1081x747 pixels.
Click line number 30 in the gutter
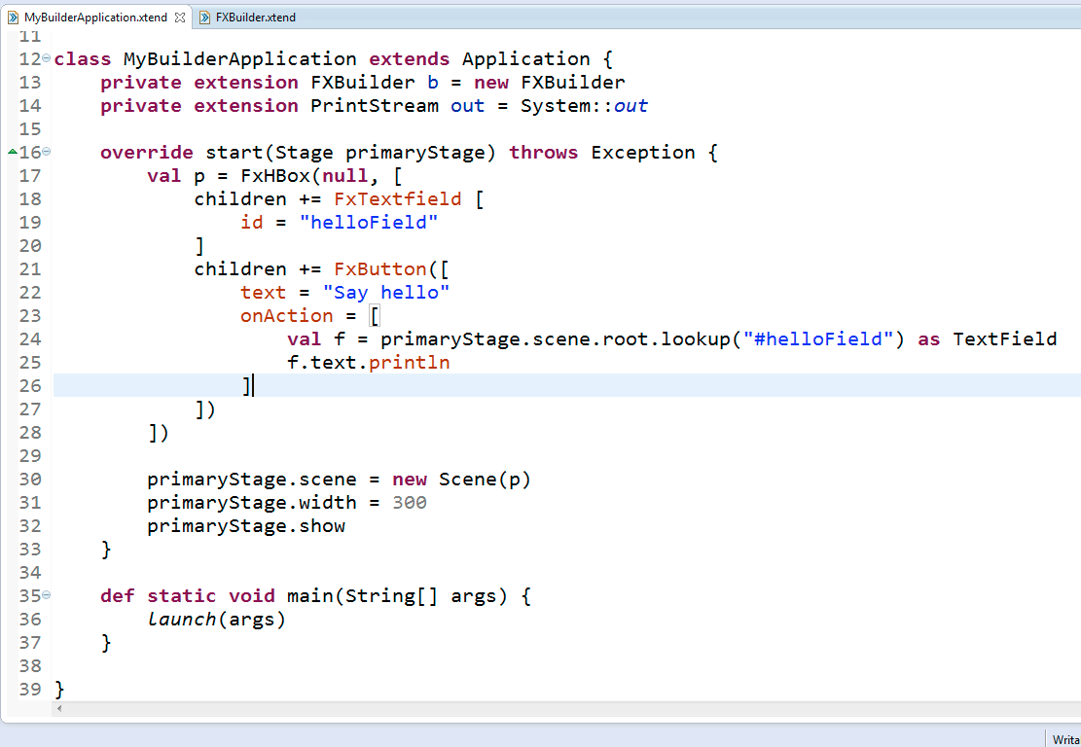(x=29, y=480)
